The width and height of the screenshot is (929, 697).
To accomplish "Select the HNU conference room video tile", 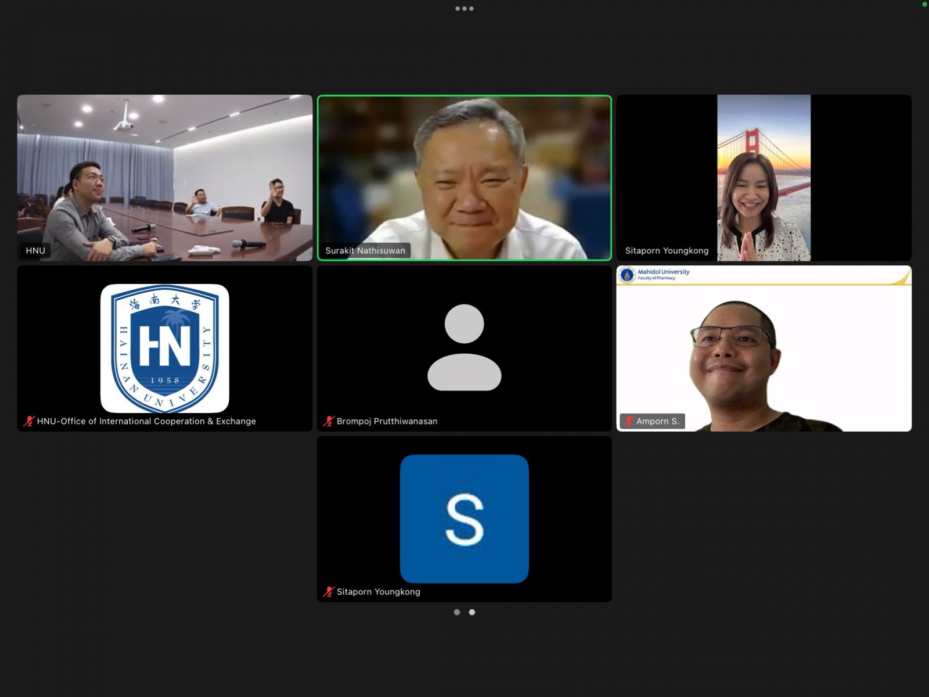I will [165, 178].
